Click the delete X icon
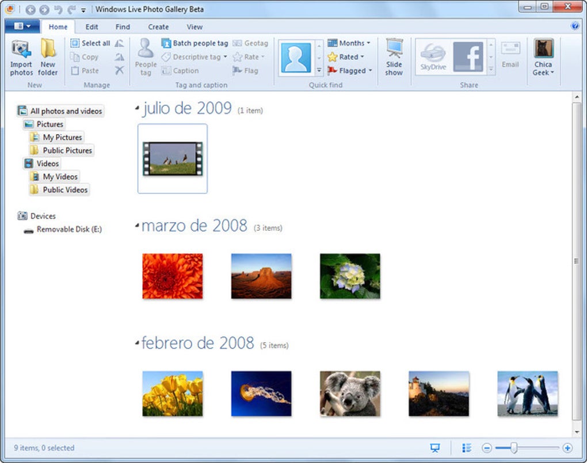This screenshot has height=463, width=587. (x=120, y=70)
